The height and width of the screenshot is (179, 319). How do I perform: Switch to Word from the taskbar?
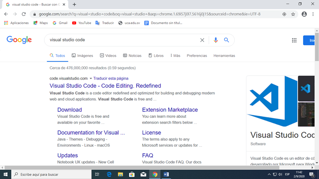pos(166,174)
